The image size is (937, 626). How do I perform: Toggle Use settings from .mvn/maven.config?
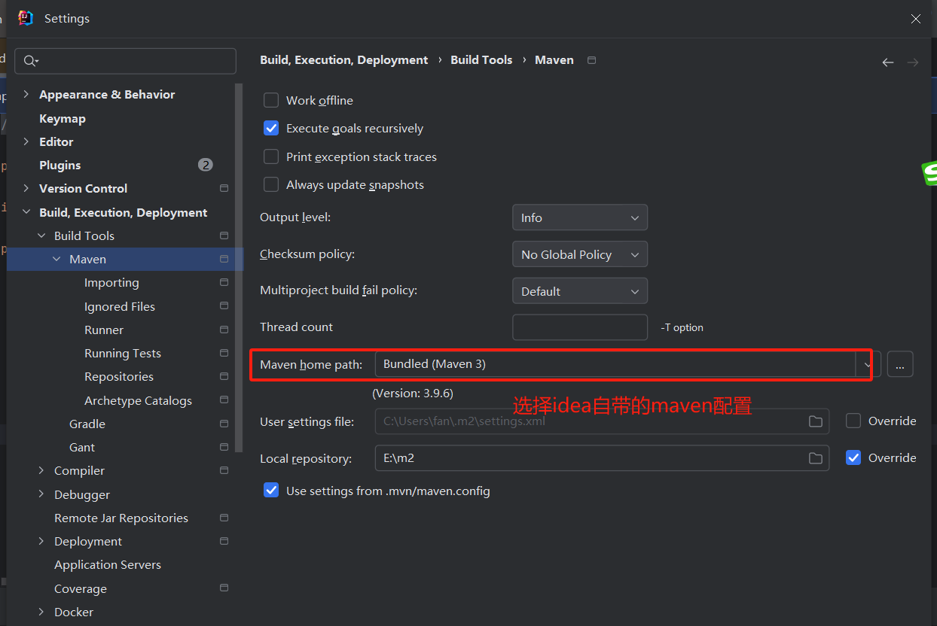pos(271,491)
